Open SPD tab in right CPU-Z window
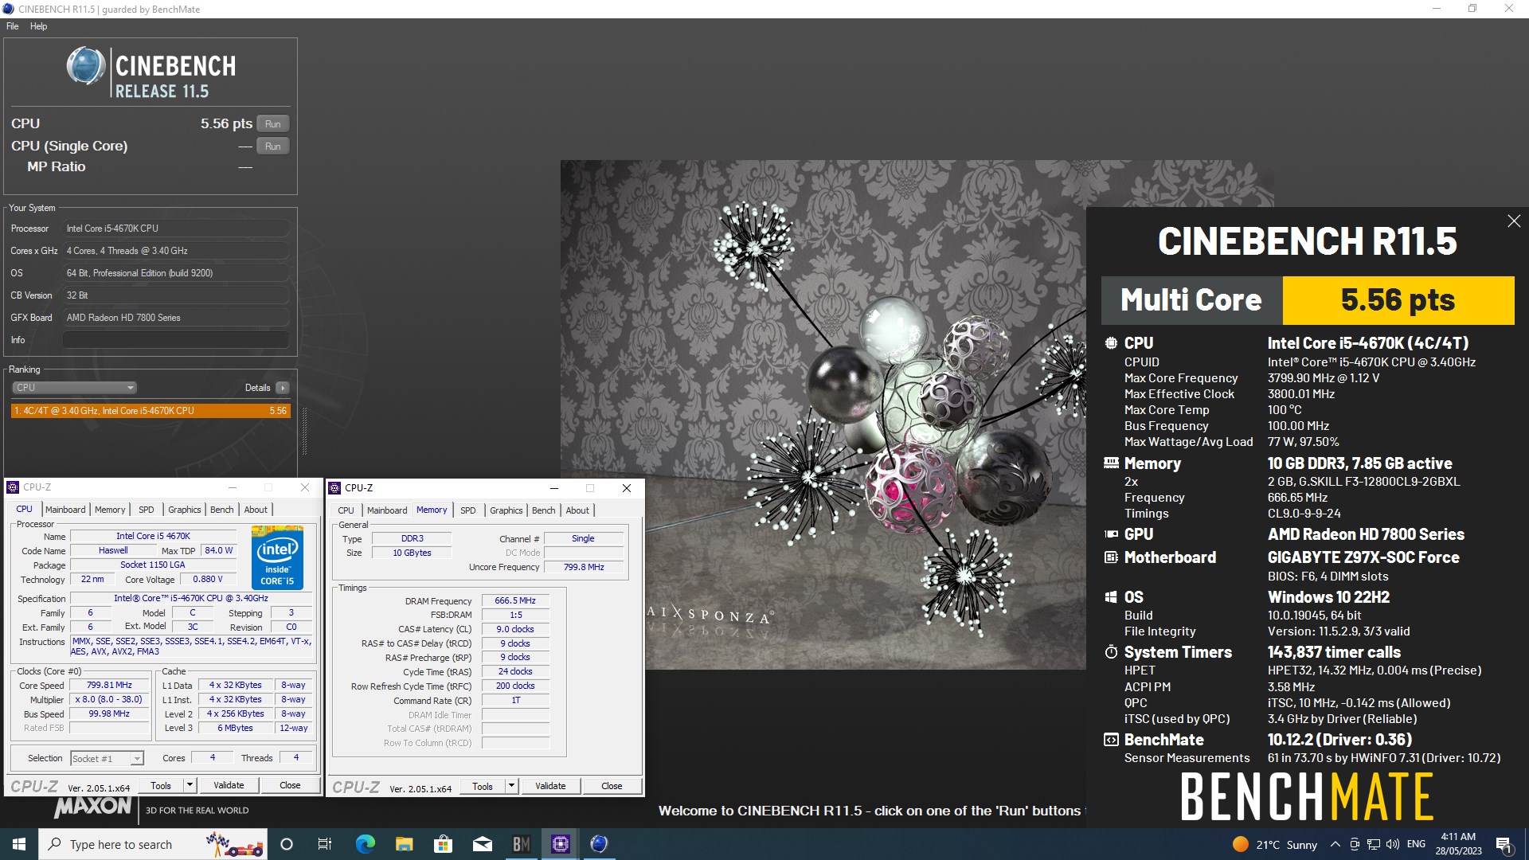1529x860 pixels. 468,510
